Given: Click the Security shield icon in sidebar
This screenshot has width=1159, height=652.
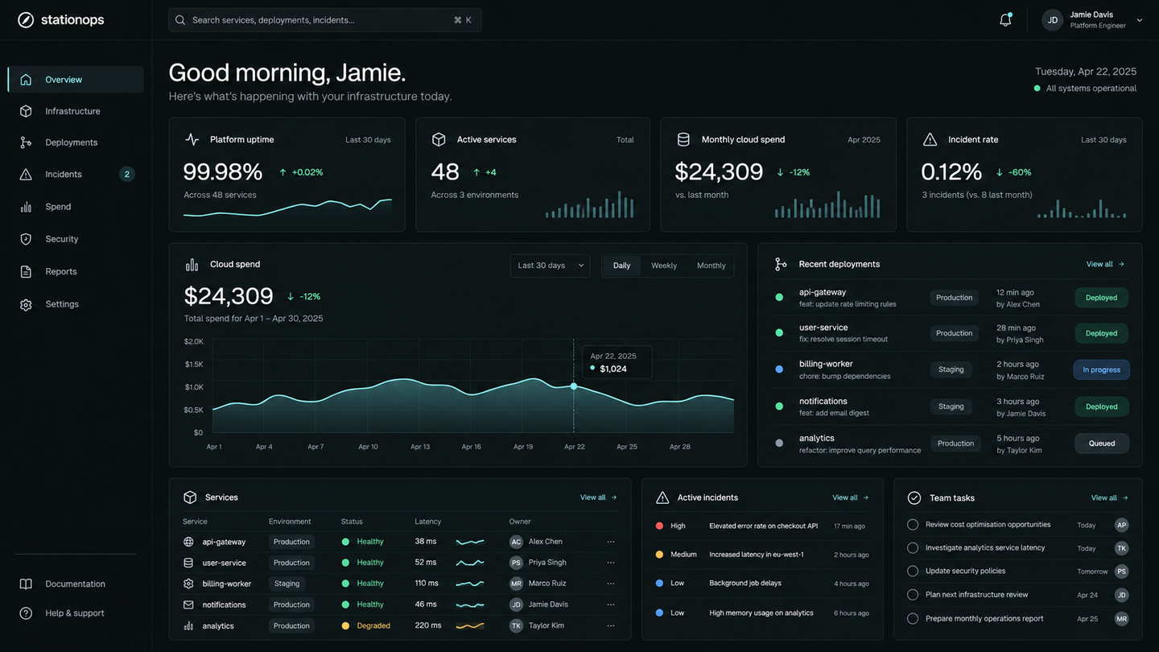Looking at the screenshot, I should [26, 239].
